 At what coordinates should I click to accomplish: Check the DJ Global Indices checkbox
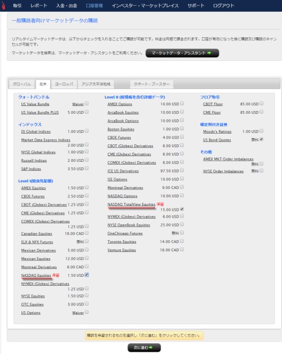point(86,131)
